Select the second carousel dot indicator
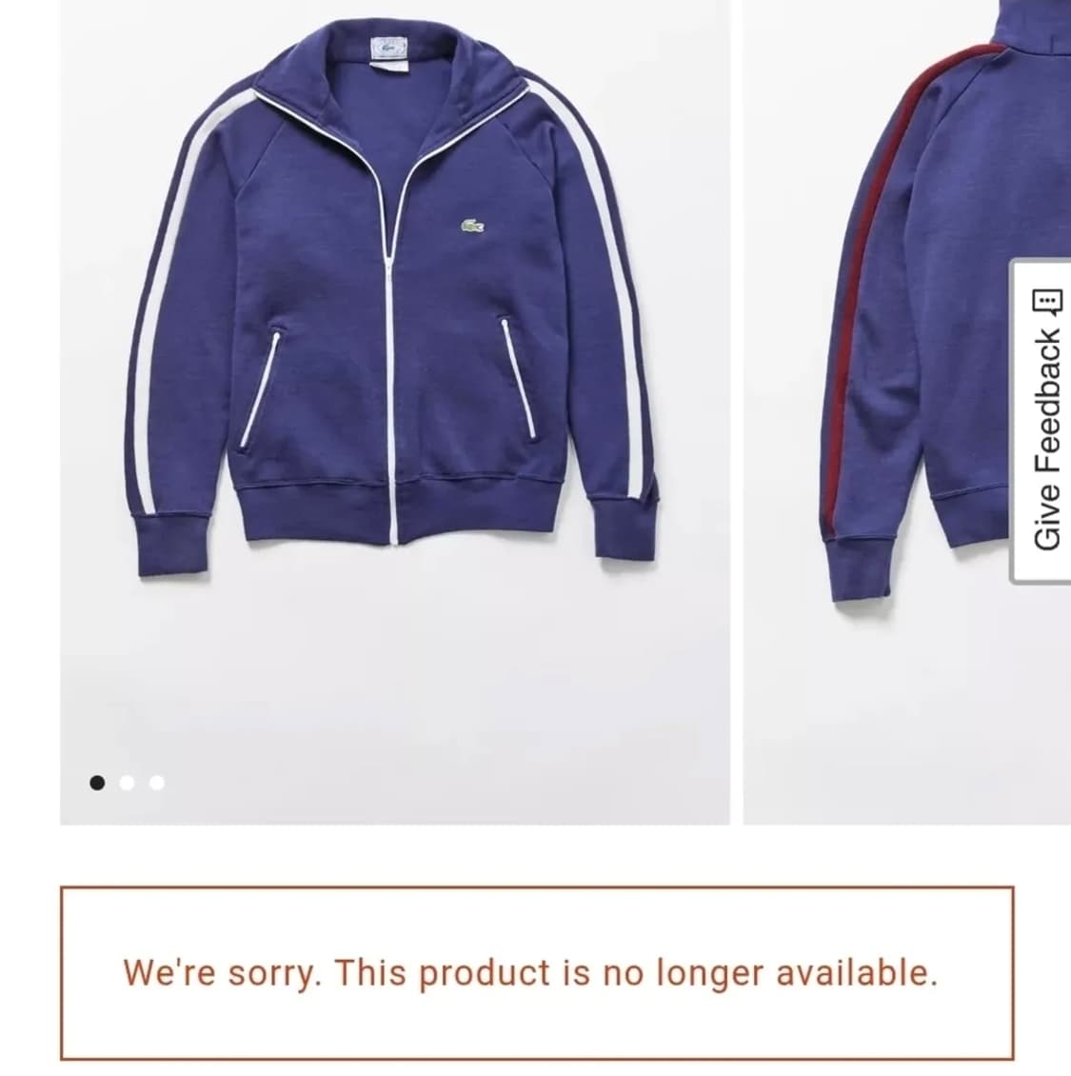The width and height of the screenshot is (1071, 1076). [x=127, y=783]
